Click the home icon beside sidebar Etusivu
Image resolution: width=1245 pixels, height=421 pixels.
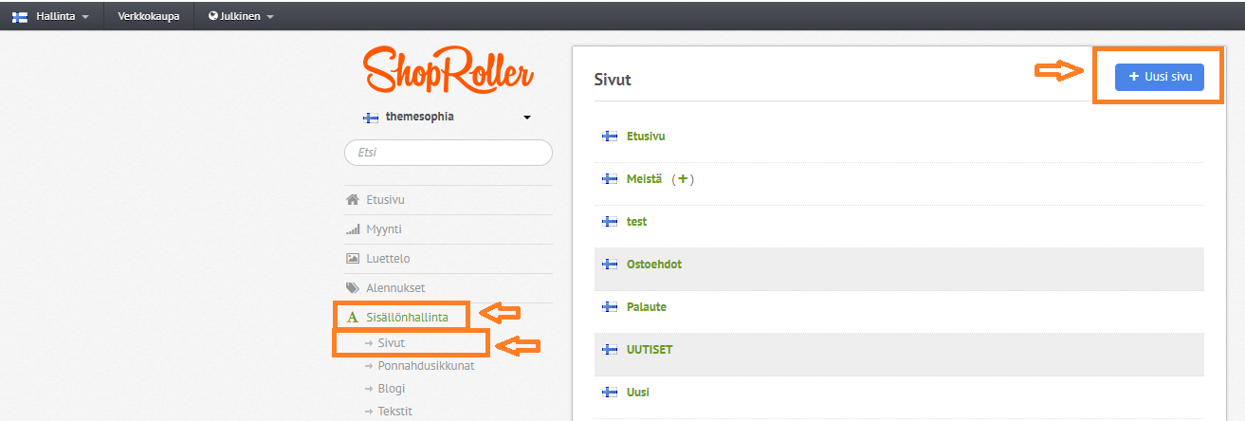(353, 200)
